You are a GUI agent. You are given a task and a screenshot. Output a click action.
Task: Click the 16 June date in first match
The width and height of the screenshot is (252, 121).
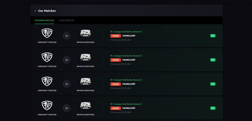coord(121,40)
